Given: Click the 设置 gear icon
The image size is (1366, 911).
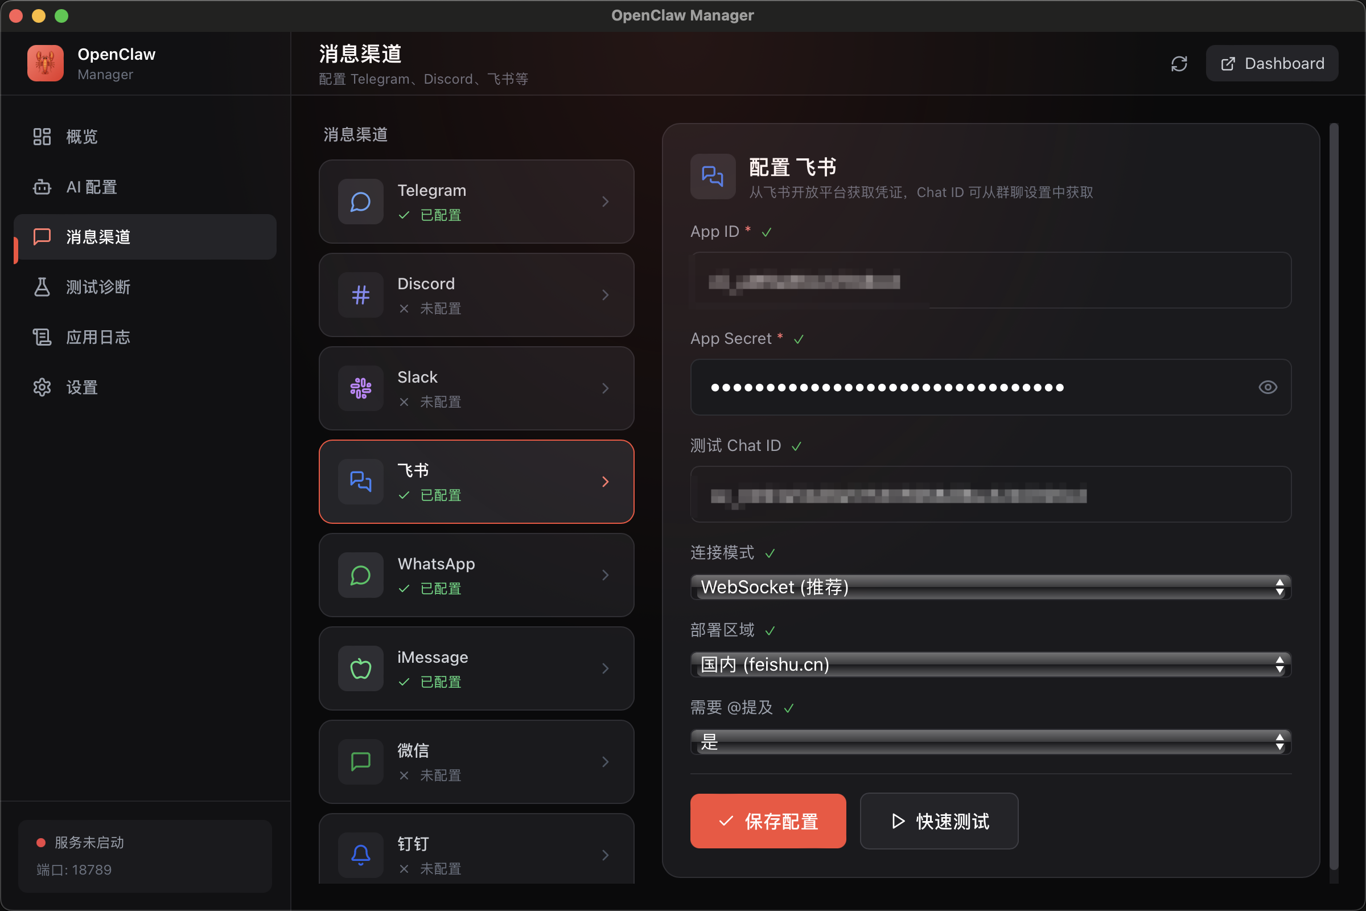Looking at the screenshot, I should coord(42,388).
